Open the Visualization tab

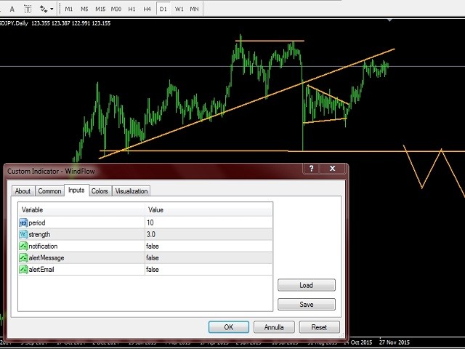point(132,191)
